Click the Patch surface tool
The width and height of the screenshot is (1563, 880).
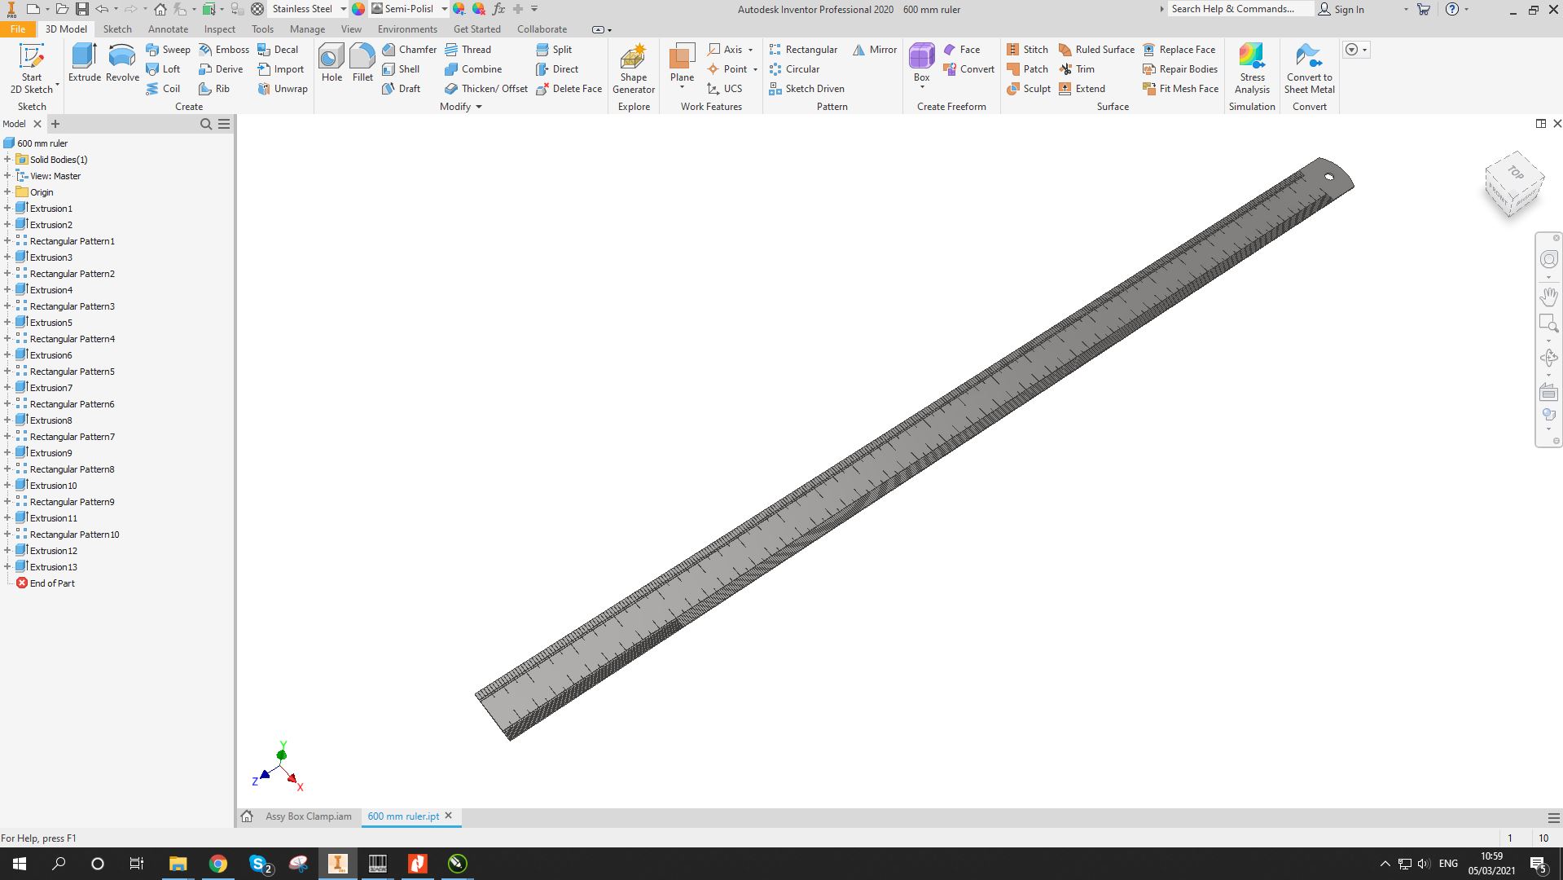[x=1027, y=69]
